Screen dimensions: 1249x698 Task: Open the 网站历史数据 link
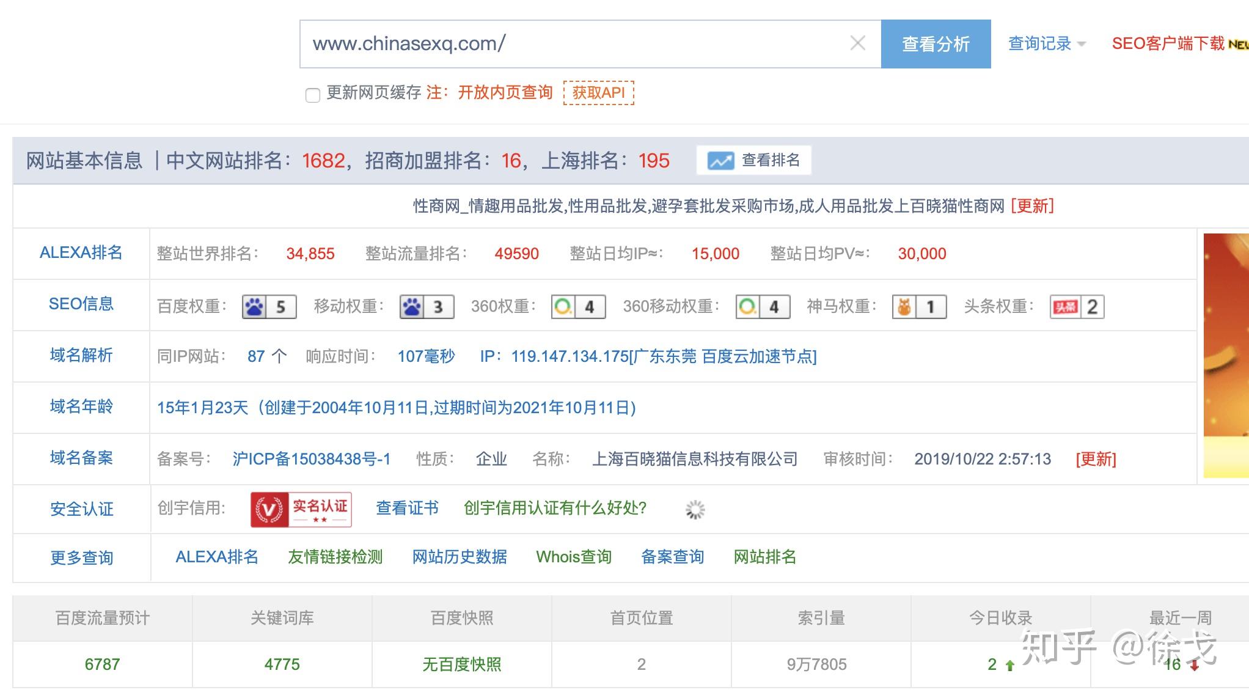coord(460,557)
